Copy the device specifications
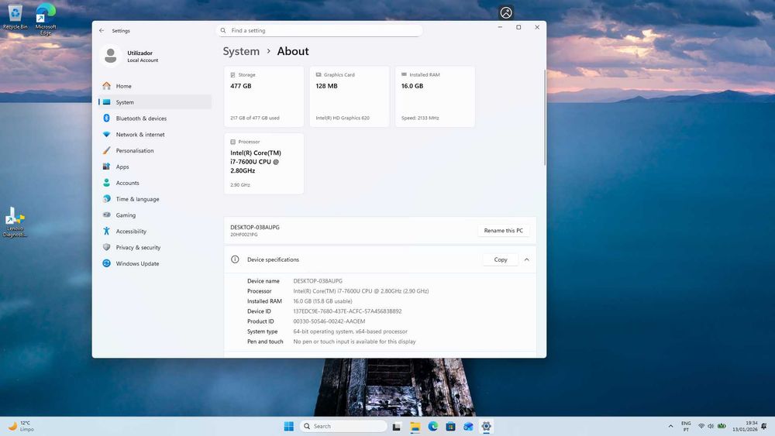The image size is (775, 436). click(500, 259)
